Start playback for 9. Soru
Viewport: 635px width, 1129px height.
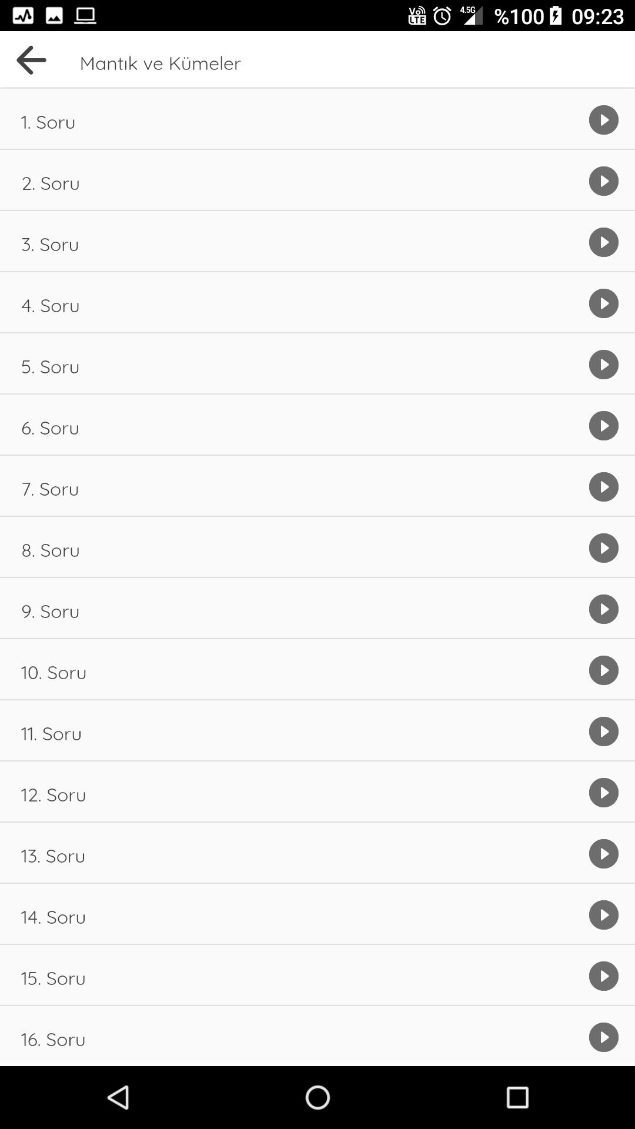(x=604, y=609)
